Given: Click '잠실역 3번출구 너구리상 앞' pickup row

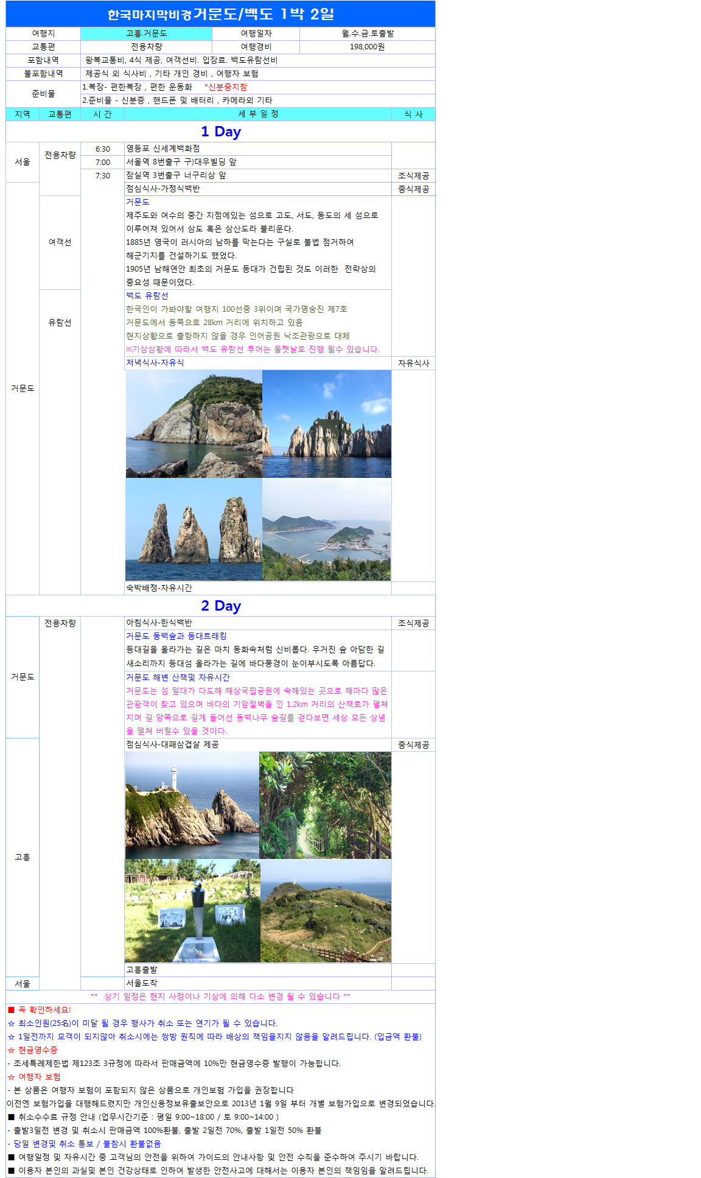Looking at the screenshot, I should point(258,176).
